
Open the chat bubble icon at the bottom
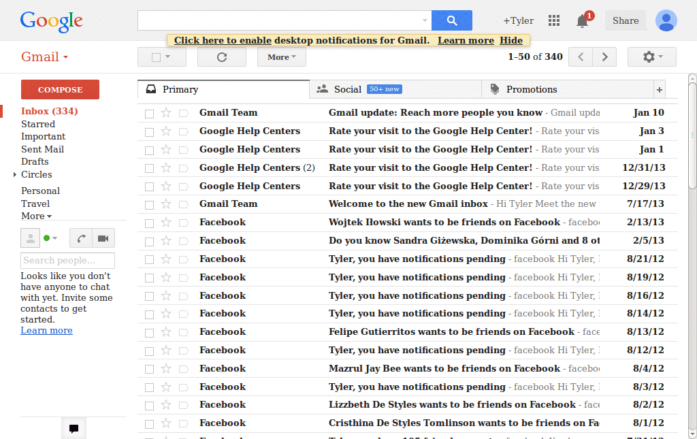click(74, 429)
